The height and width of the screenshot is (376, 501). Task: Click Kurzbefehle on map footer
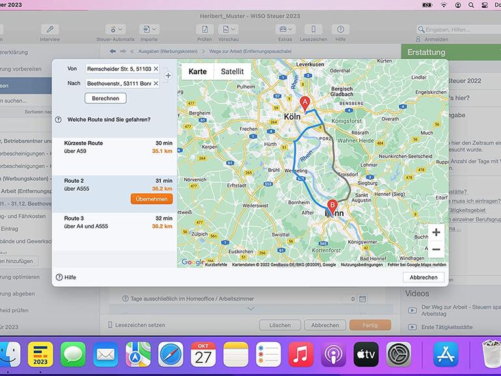click(216, 265)
